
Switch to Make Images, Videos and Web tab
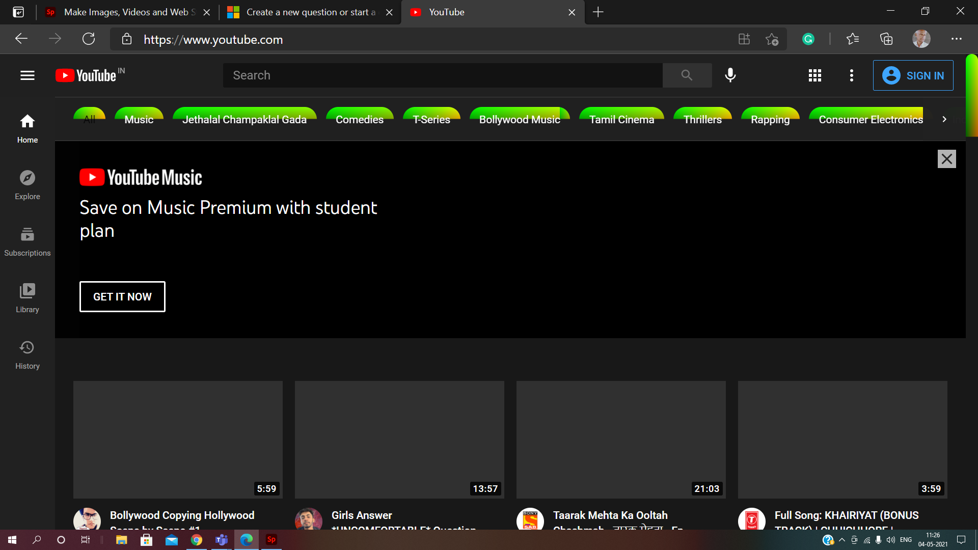point(127,12)
